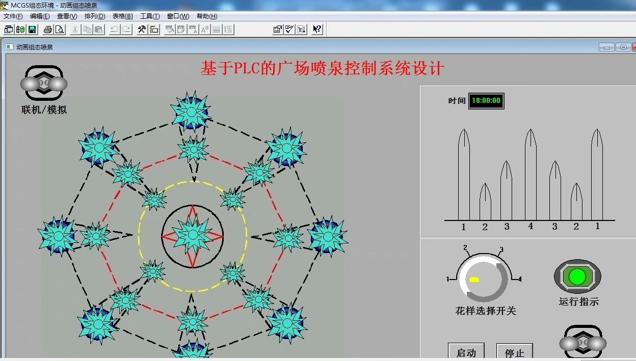Restore the 动画组态喷泉 child window
Image resolution: width=636 pixels, height=361 pixels.
tap(623, 47)
